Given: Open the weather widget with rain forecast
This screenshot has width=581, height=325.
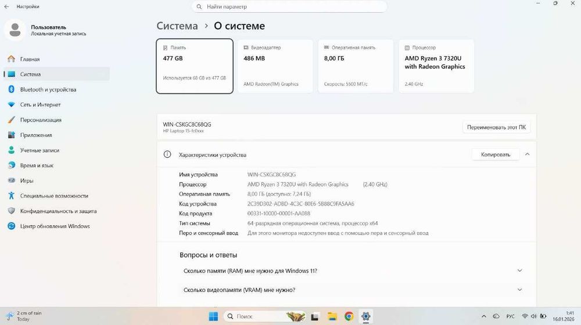Looking at the screenshot, I should tap(24, 316).
